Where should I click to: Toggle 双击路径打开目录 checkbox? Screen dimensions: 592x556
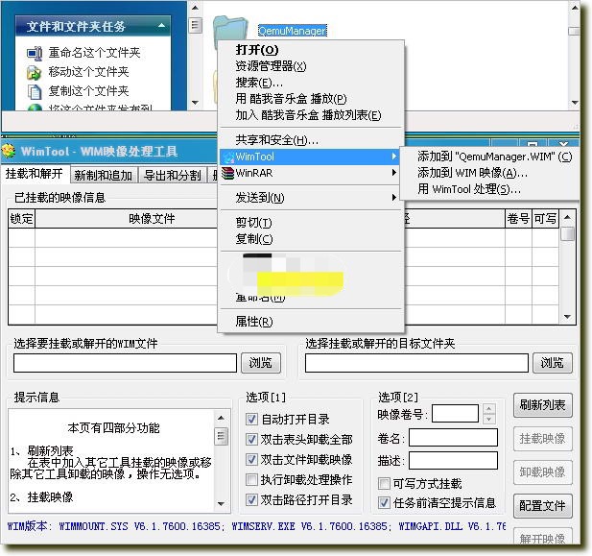pos(251,499)
